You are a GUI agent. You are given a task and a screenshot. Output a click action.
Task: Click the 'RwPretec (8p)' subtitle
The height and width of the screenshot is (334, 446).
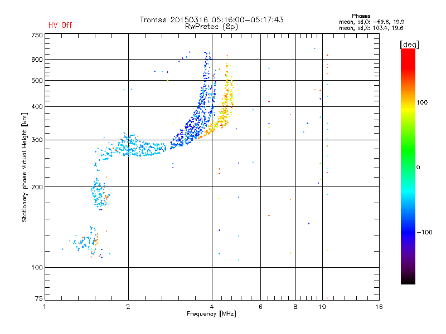pyautogui.click(x=211, y=27)
